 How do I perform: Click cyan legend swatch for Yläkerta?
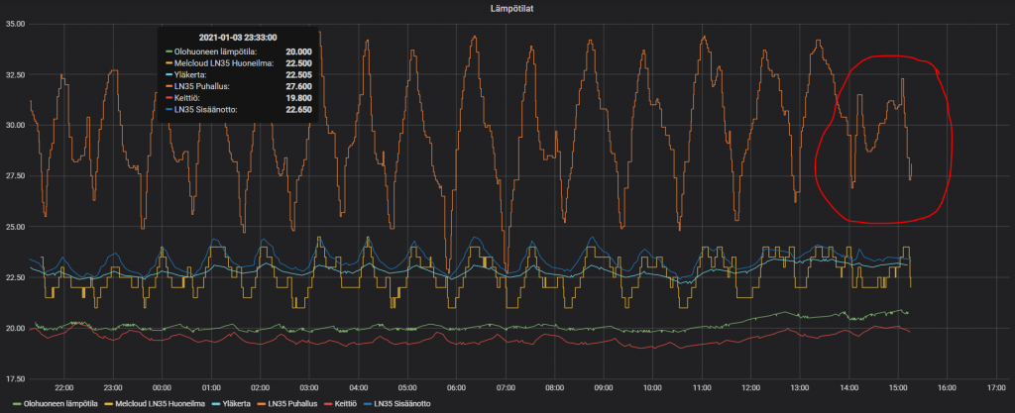[x=215, y=404]
